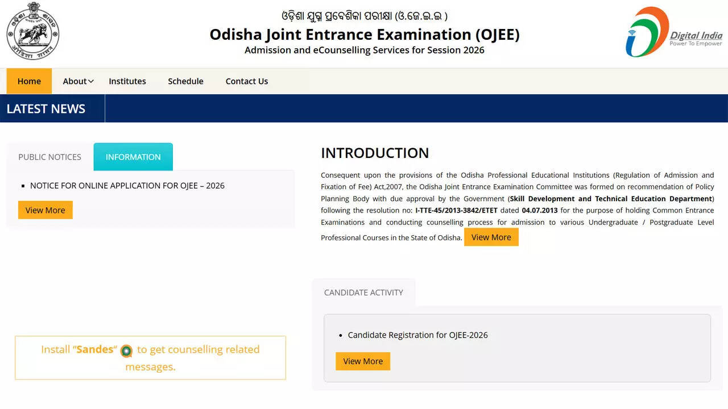The height and width of the screenshot is (409, 728).
Task: Click the Sandes install message text
Action: pos(150,357)
